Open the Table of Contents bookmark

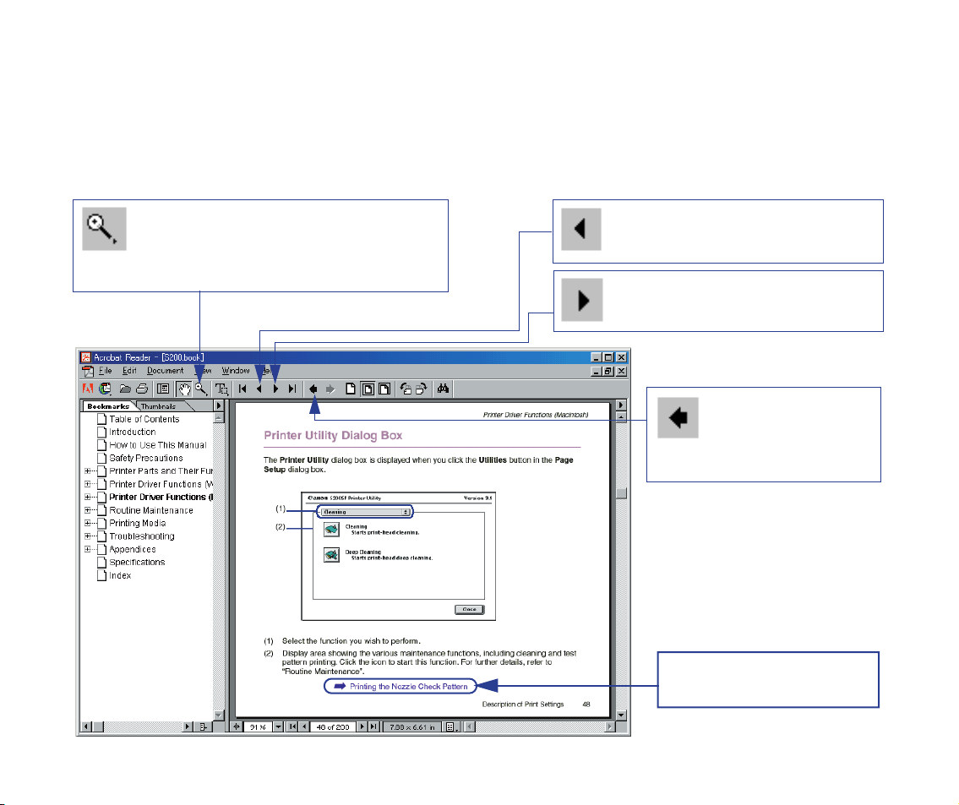(144, 419)
